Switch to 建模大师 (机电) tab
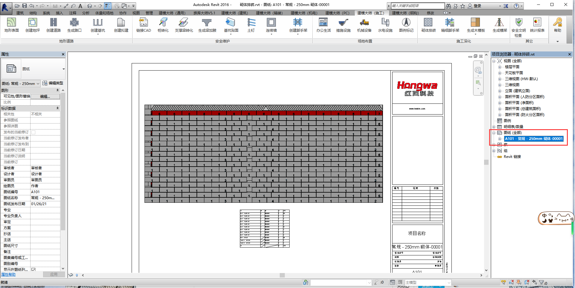The image size is (575, 288). point(304,13)
